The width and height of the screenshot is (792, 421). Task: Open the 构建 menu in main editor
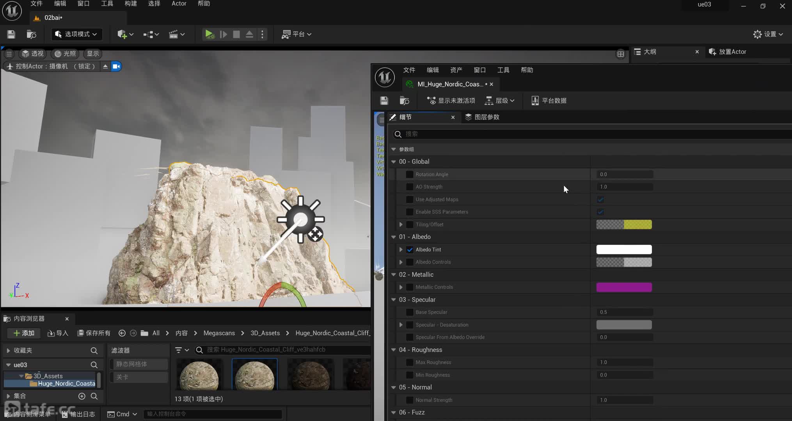[131, 4]
